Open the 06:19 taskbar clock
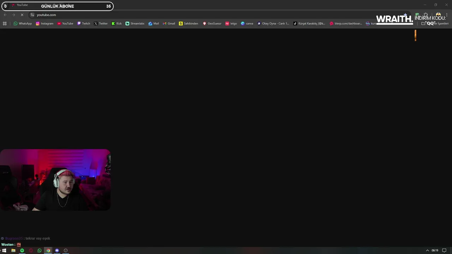452x254 pixels. click(x=435, y=250)
